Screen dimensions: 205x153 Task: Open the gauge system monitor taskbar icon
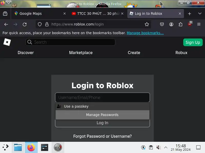pos(58,147)
